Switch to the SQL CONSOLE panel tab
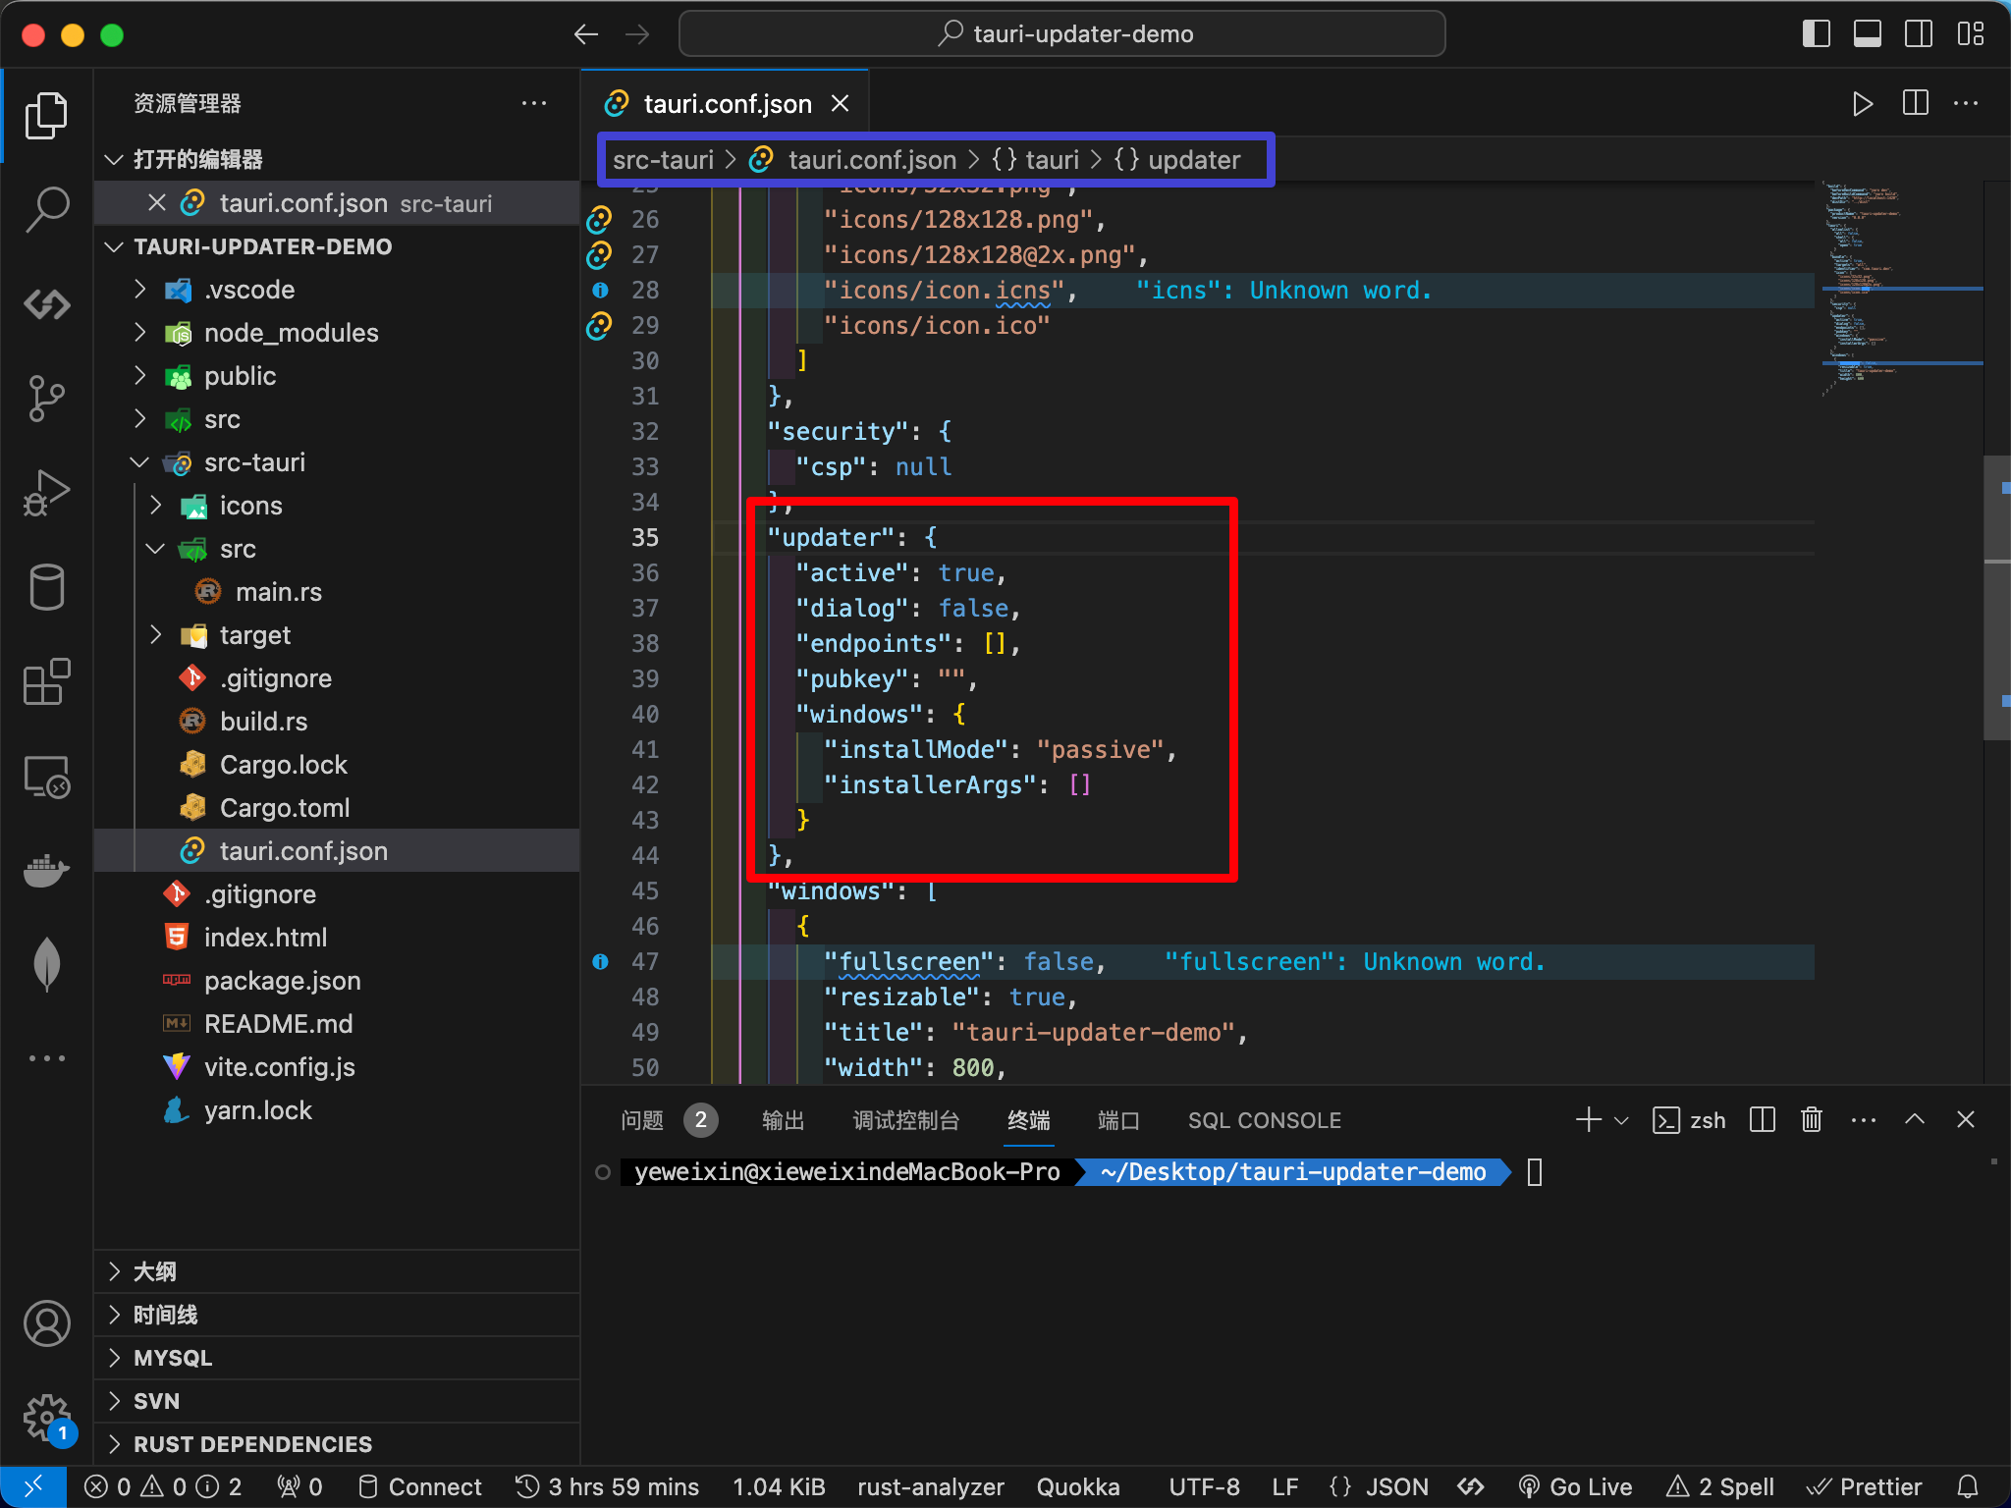This screenshot has width=2011, height=1508. tap(1264, 1120)
